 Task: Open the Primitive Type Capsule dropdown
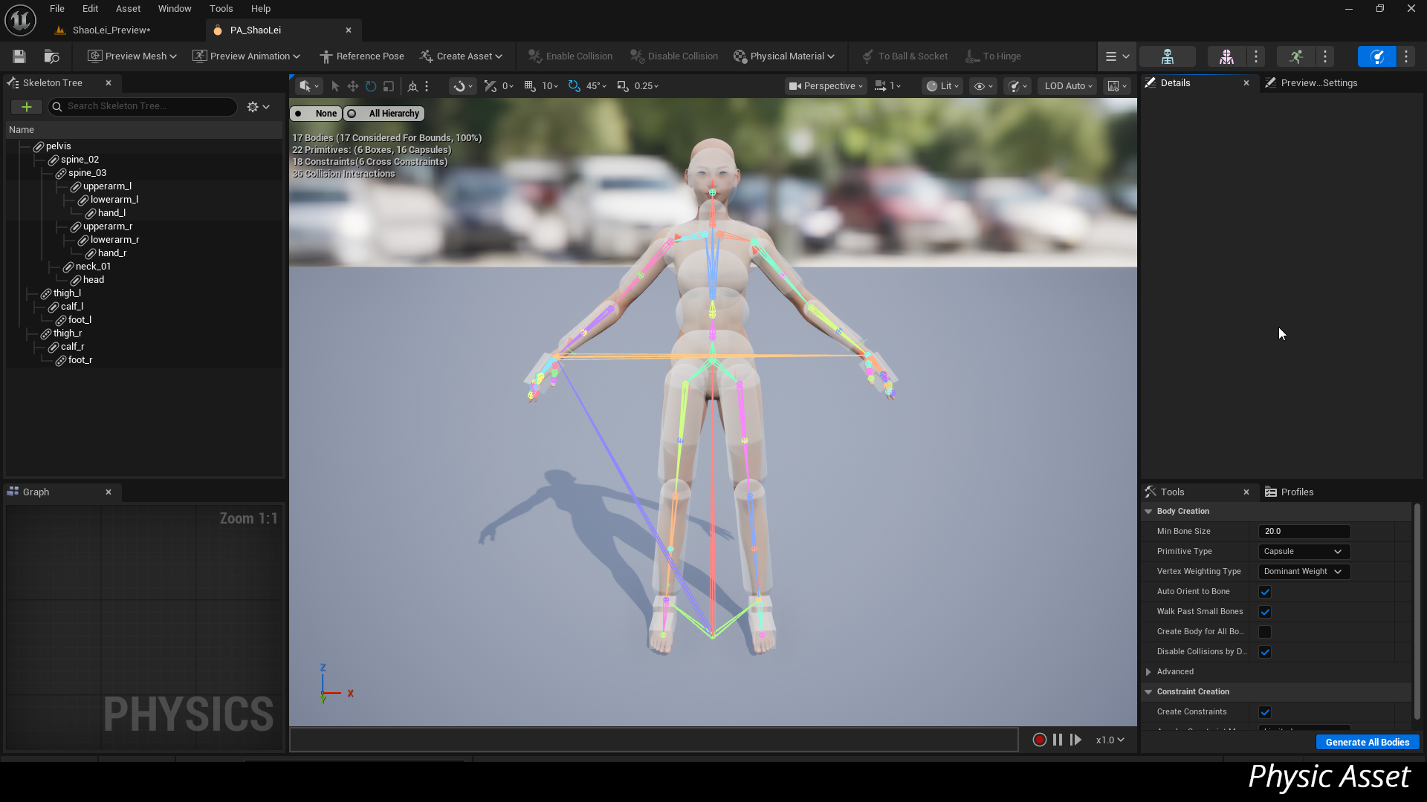tap(1304, 552)
